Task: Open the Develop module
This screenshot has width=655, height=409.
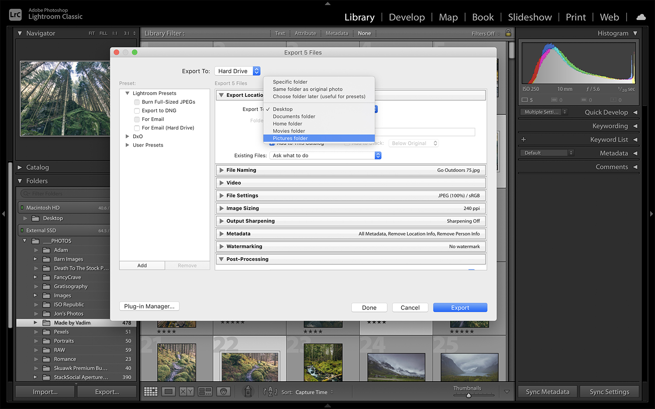Action: click(x=407, y=17)
